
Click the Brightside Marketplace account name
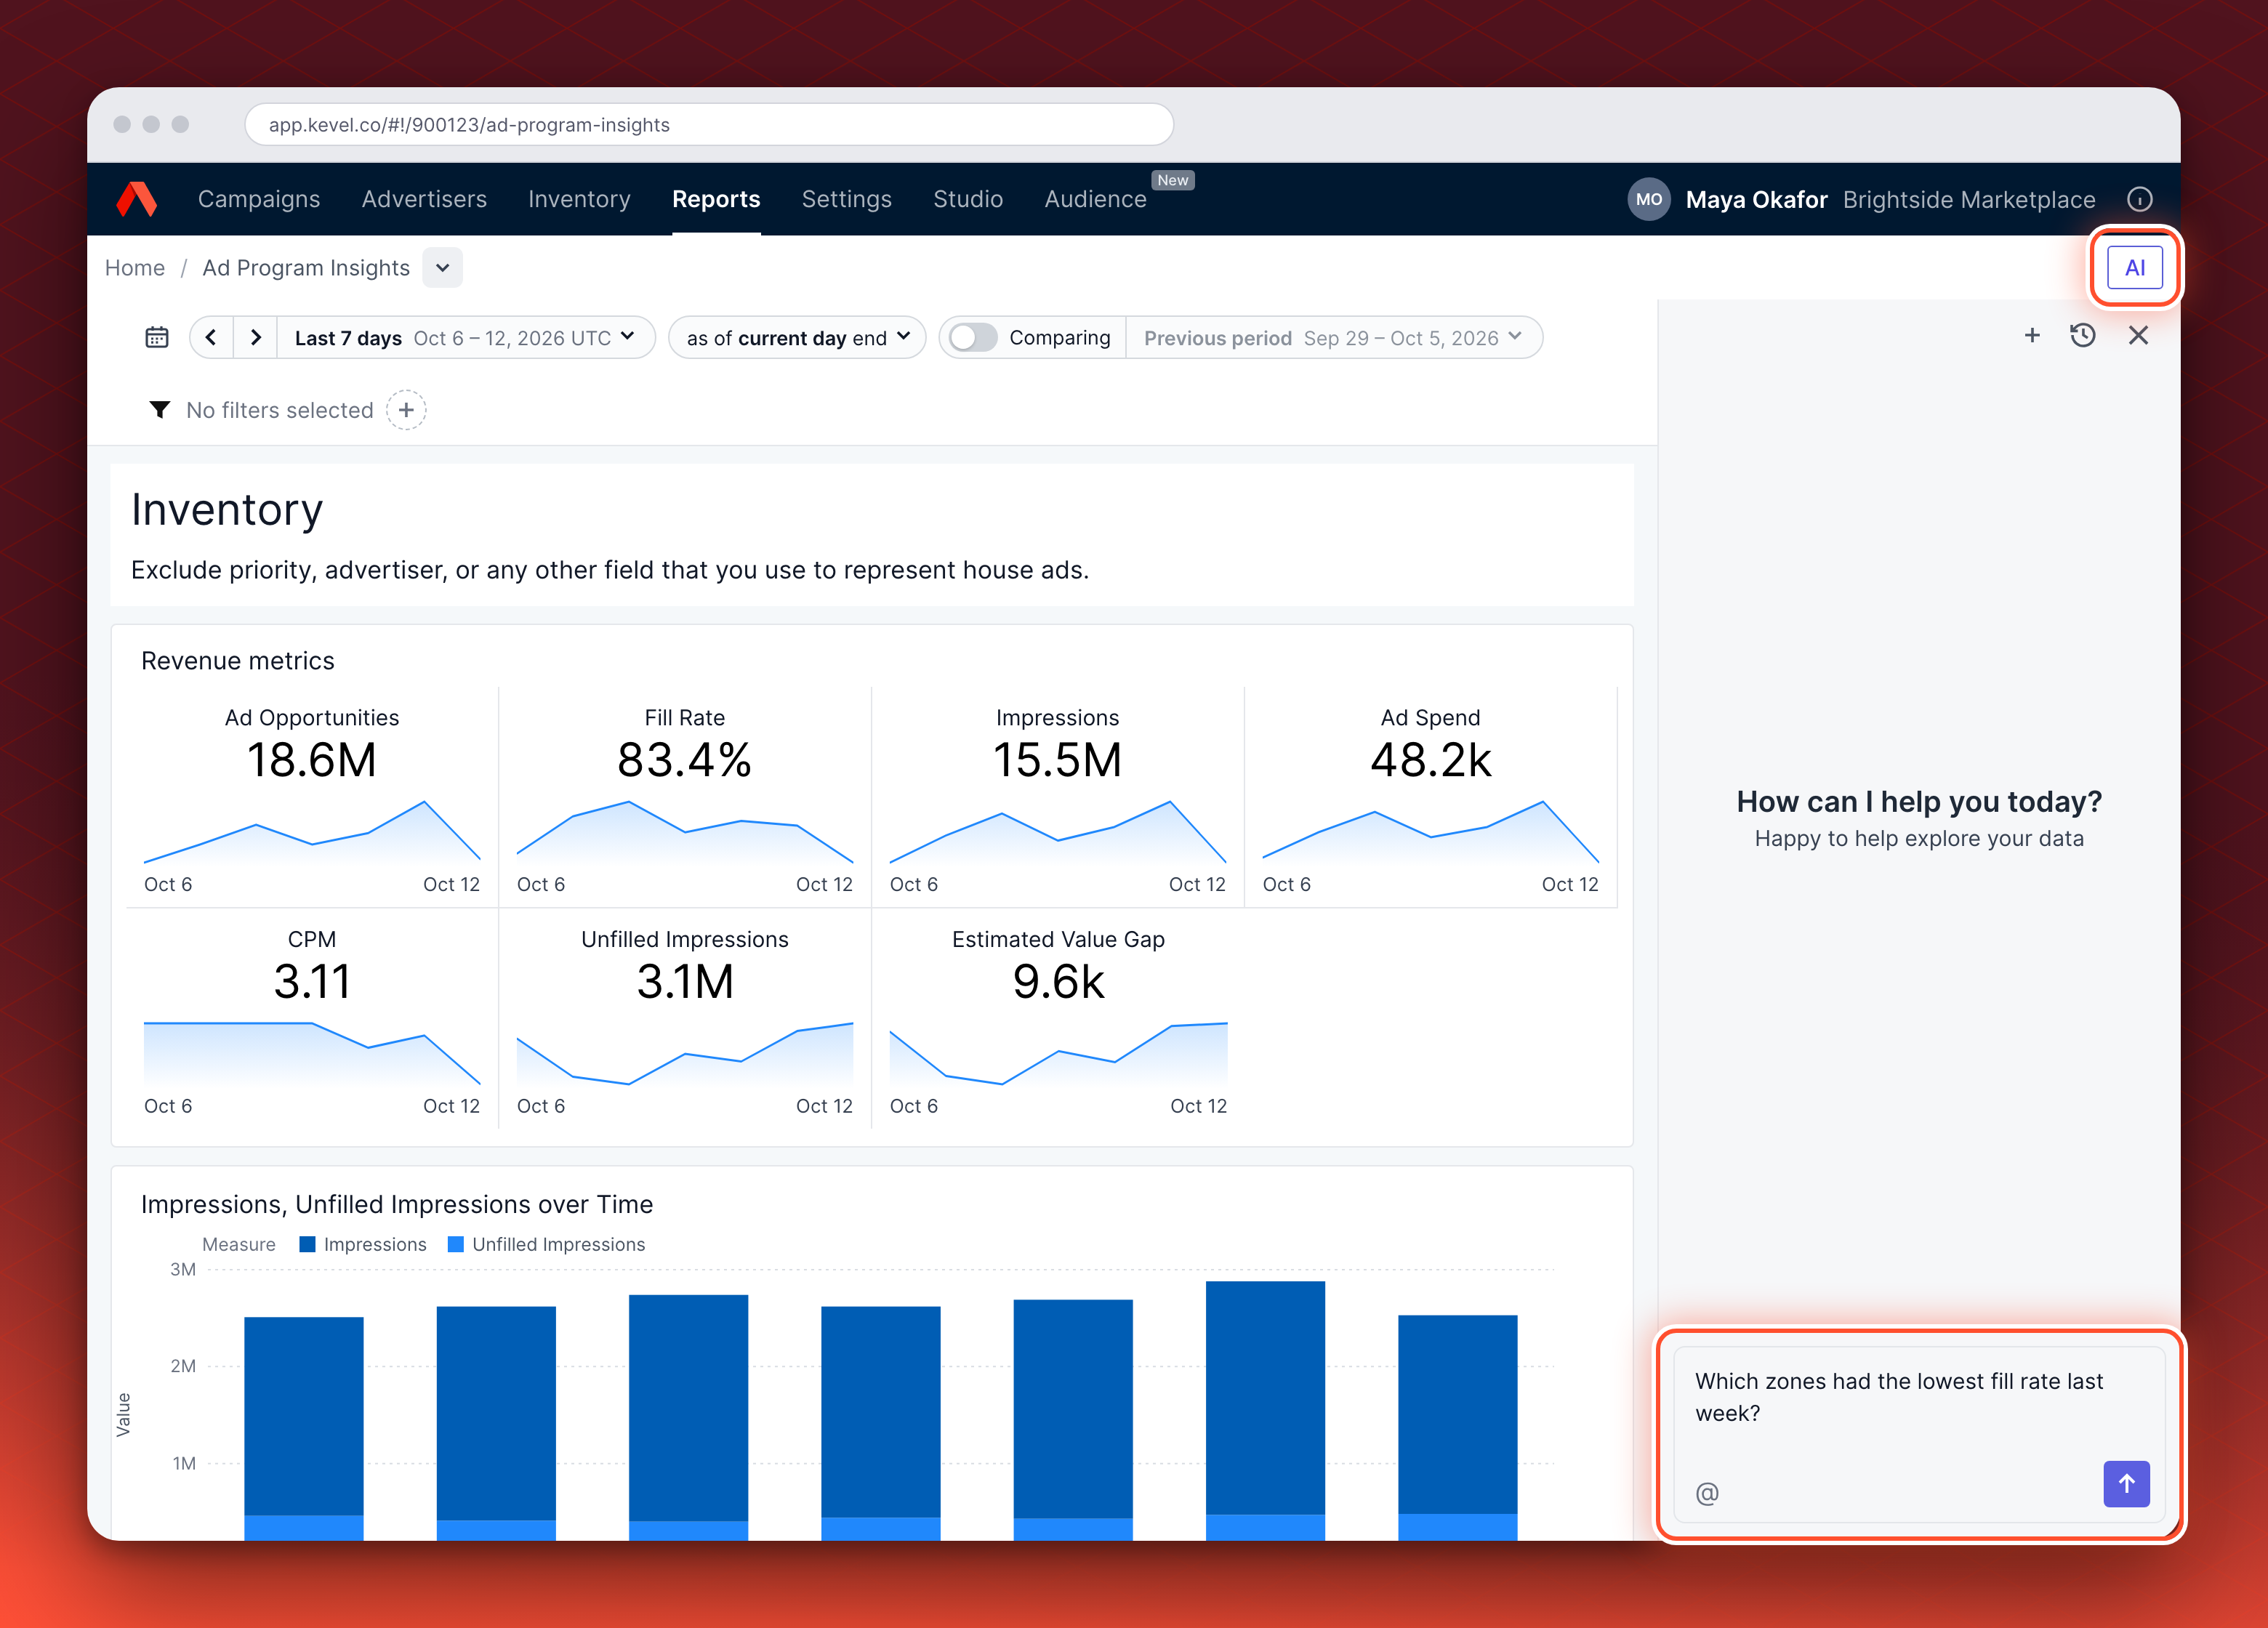(x=1968, y=199)
